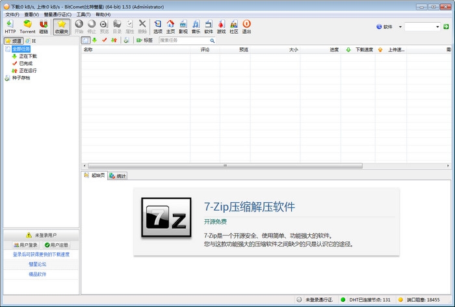Open the 文件(F) menu
This screenshot has height=307, width=455.
(12, 14)
